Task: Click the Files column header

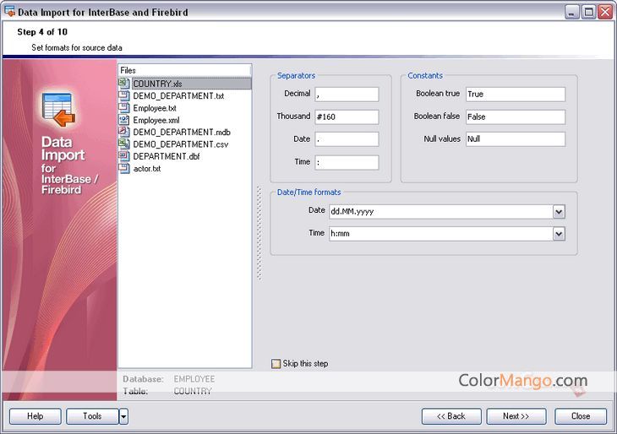Action: [184, 70]
